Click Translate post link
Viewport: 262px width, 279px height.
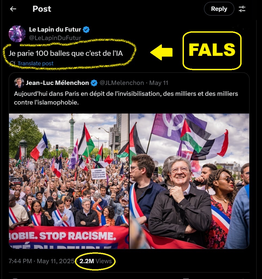coord(35,63)
